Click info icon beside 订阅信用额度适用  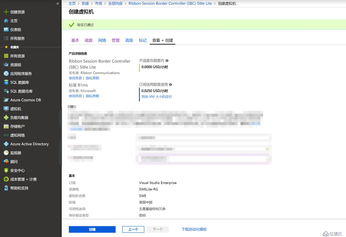coord(170,85)
